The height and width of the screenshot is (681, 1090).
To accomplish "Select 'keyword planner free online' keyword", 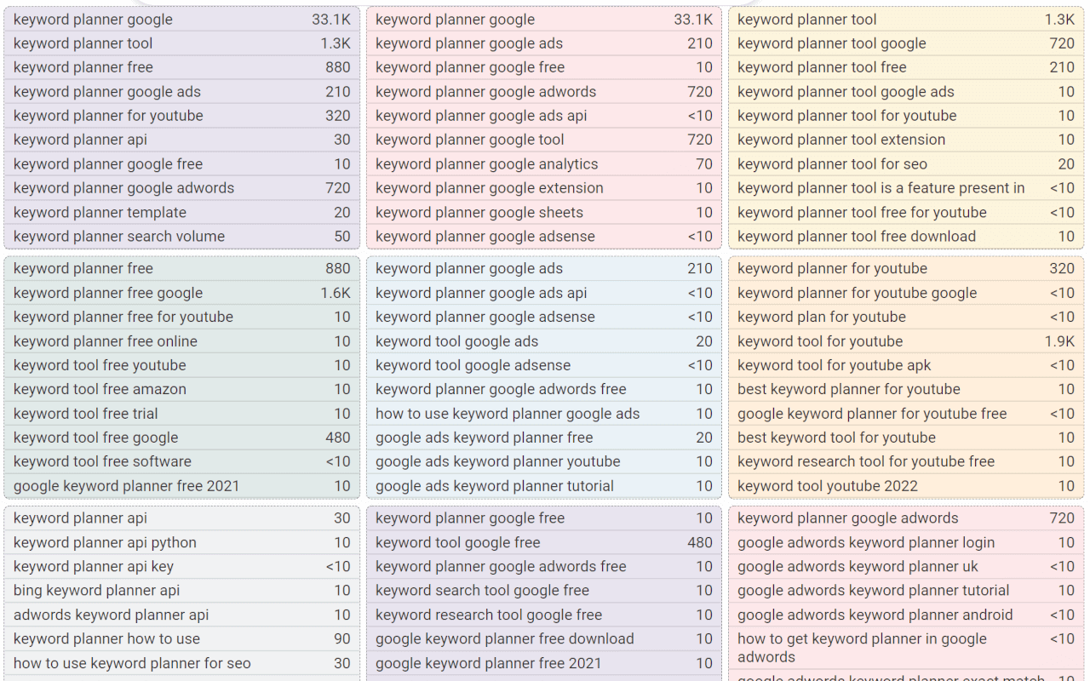I will pyautogui.click(x=106, y=341).
